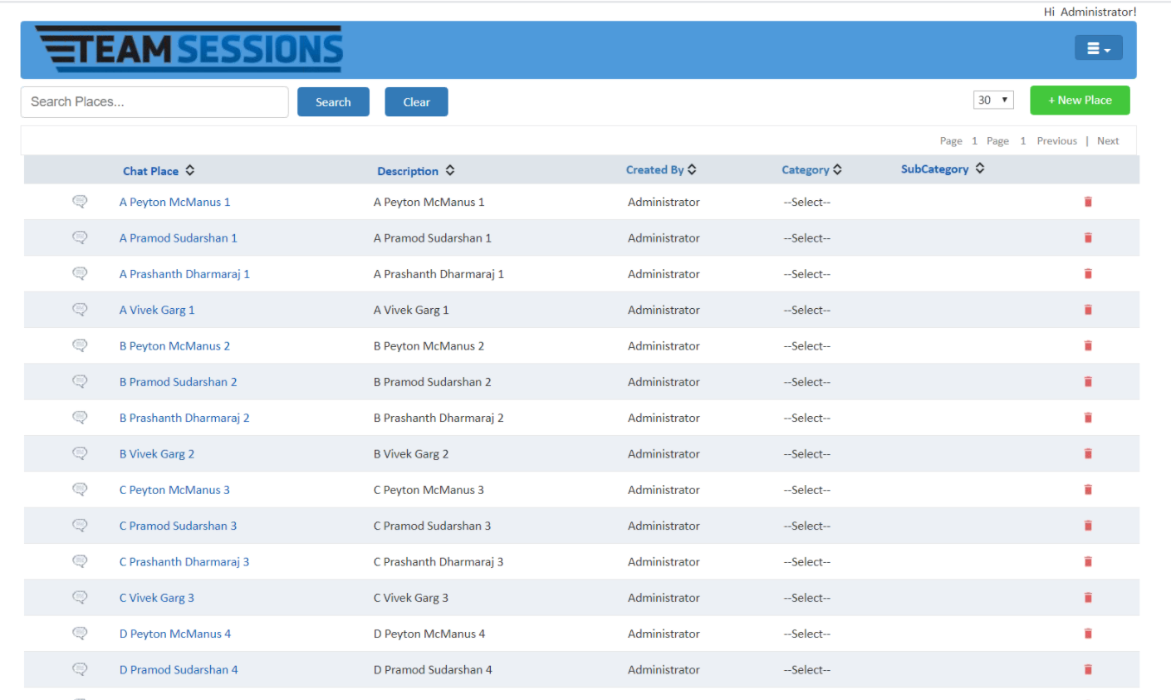Open chat icon for A Pramod Sudarshan 1
The width and height of the screenshot is (1171, 700).
pyautogui.click(x=80, y=237)
